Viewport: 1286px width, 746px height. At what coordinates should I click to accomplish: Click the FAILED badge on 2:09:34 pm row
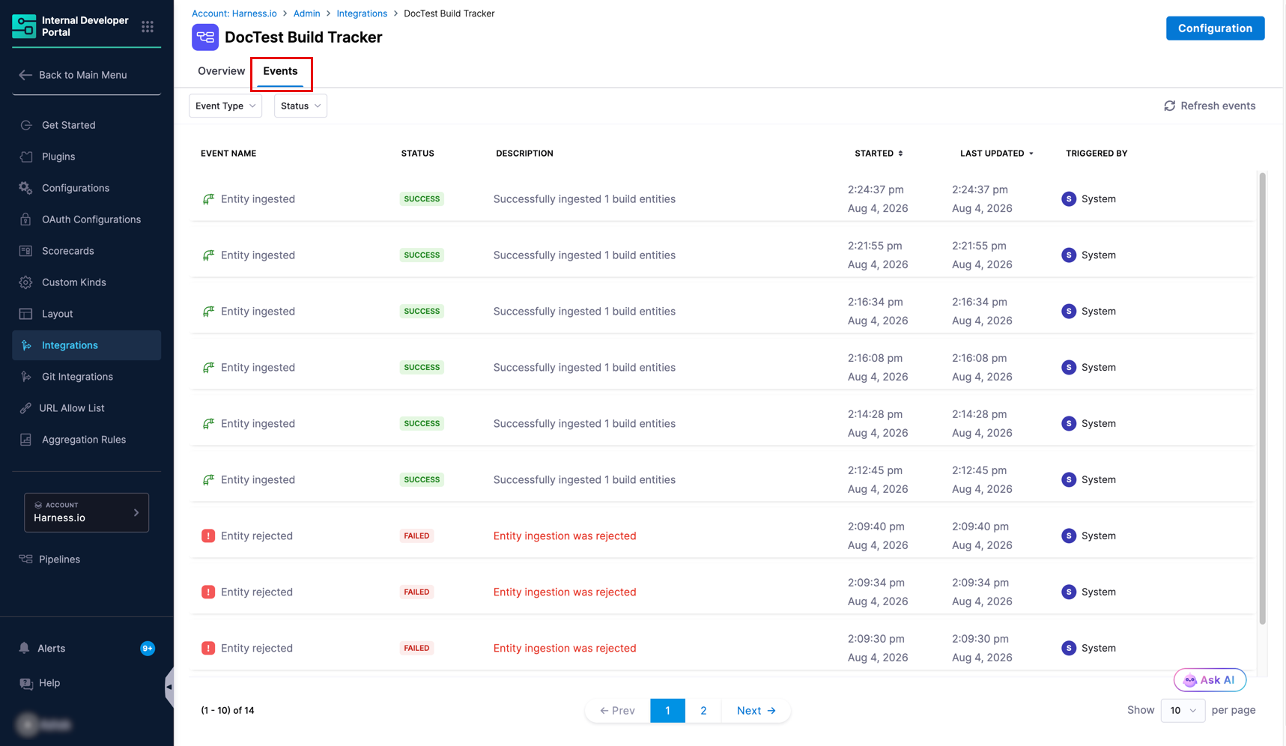click(416, 592)
